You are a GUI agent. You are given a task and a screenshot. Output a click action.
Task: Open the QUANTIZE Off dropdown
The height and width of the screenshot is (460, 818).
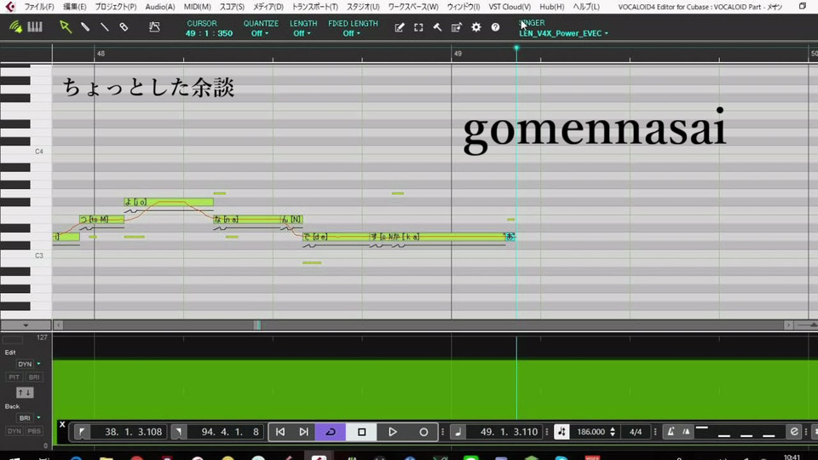[260, 33]
